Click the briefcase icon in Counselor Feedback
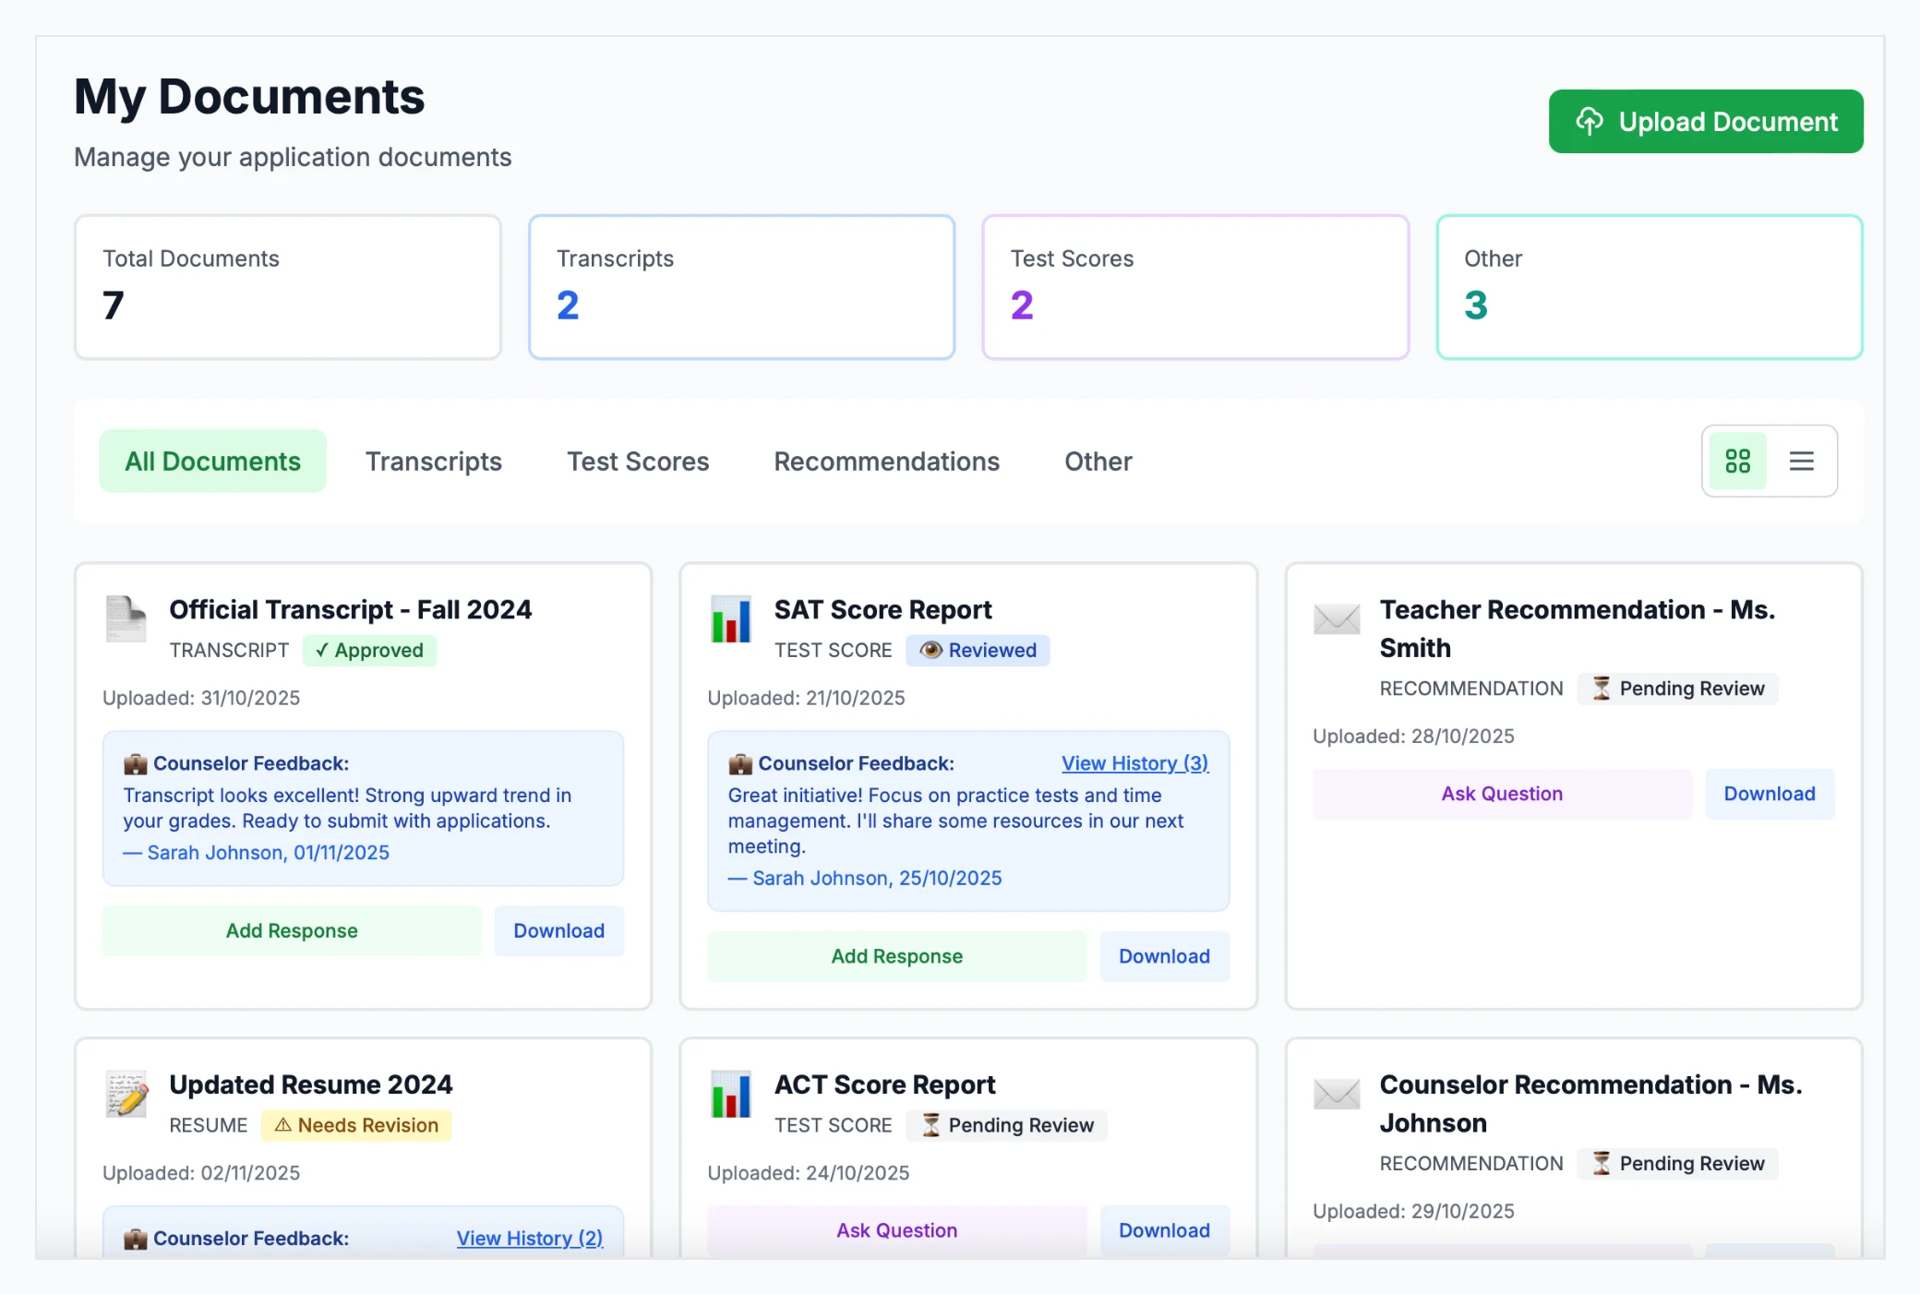The width and height of the screenshot is (1920, 1294). 137,762
